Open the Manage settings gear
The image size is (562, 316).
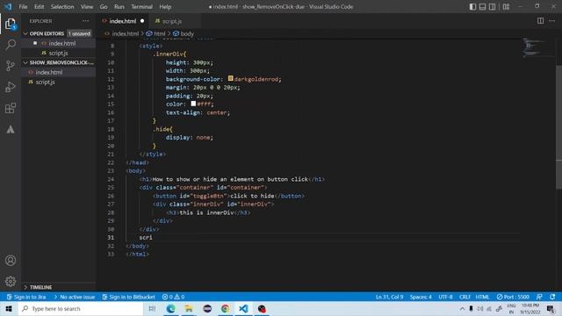pyautogui.click(x=11, y=281)
